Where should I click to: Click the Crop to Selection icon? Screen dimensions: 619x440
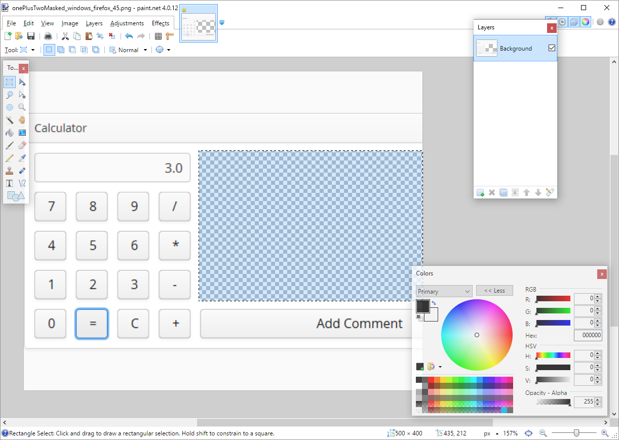[100, 36]
